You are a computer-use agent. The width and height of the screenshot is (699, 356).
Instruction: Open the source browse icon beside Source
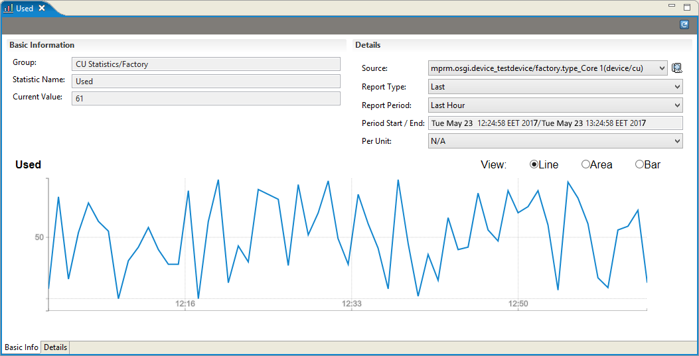(x=676, y=68)
